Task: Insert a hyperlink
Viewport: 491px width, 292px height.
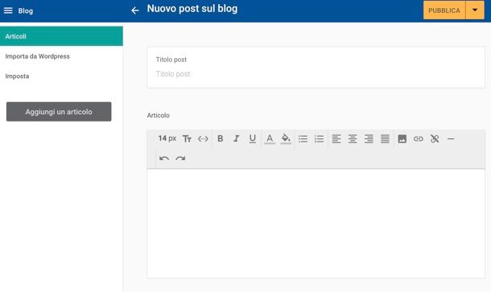Action: click(419, 138)
